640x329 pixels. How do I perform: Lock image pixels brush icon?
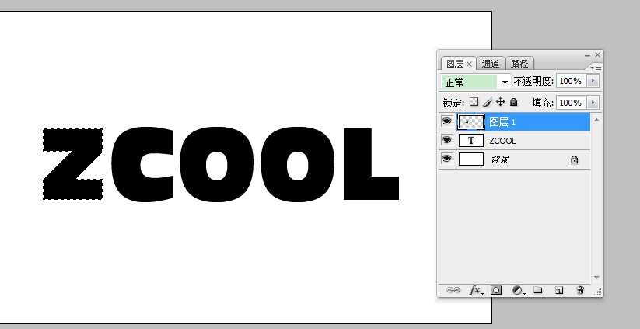point(487,102)
